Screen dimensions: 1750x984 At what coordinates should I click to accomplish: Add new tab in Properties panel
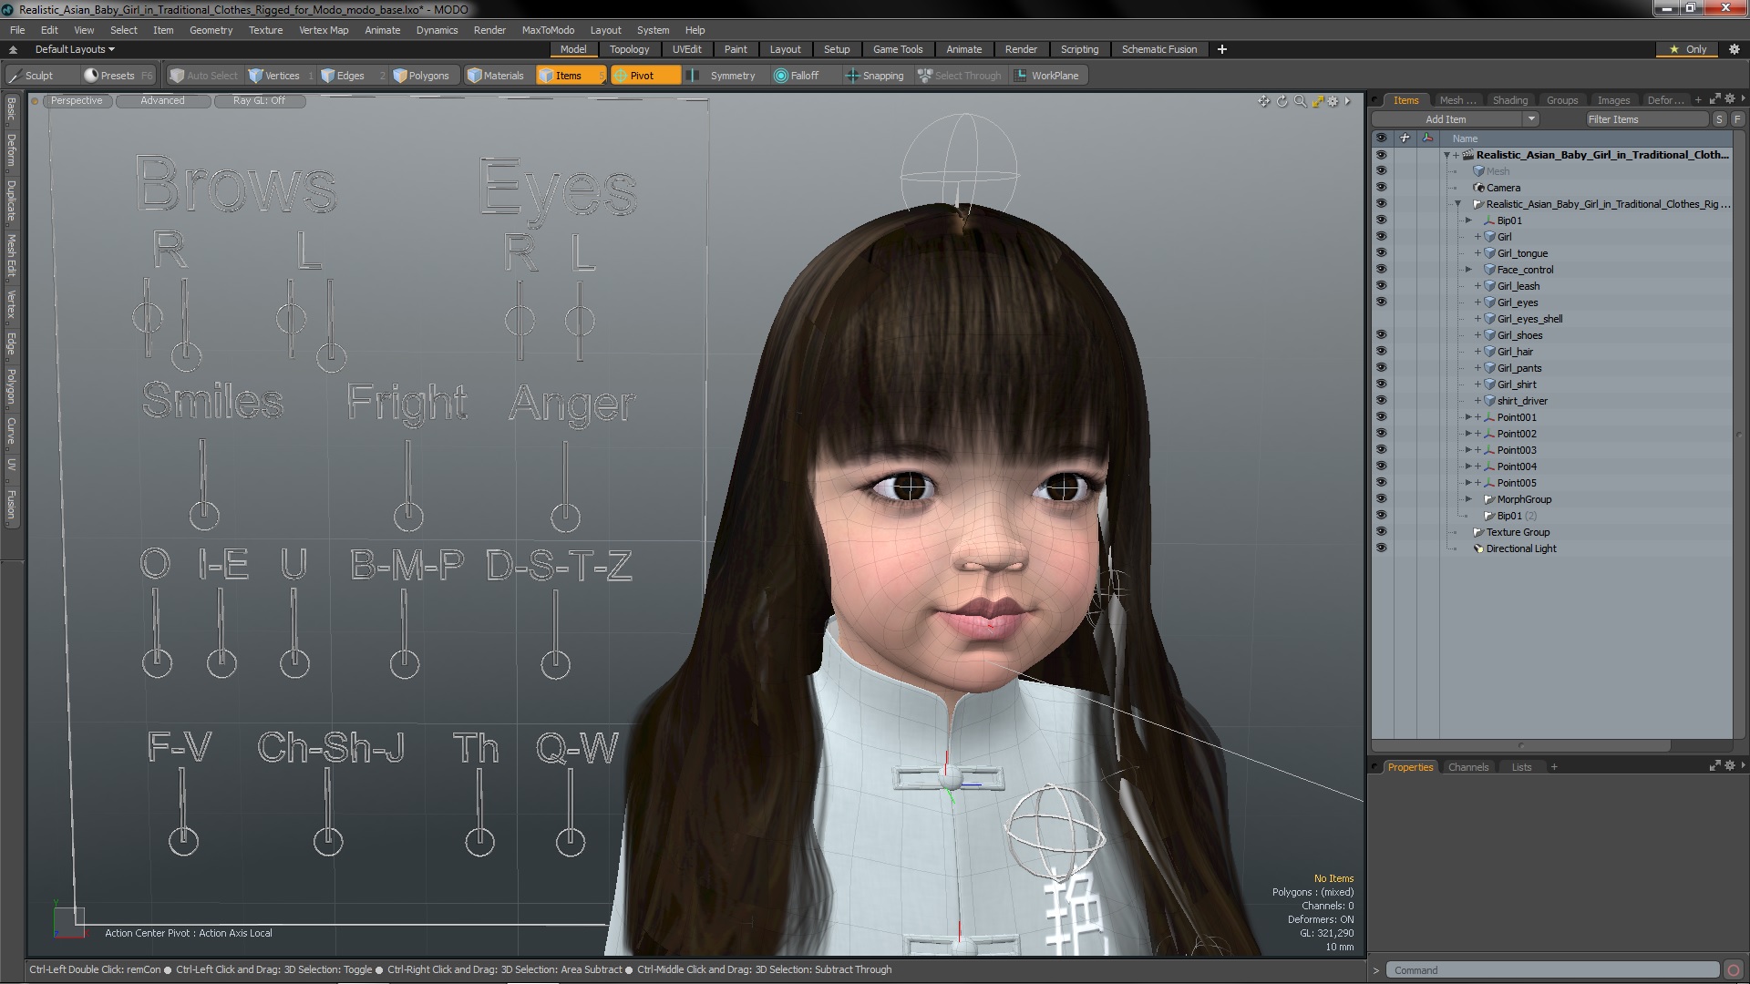tap(1554, 767)
